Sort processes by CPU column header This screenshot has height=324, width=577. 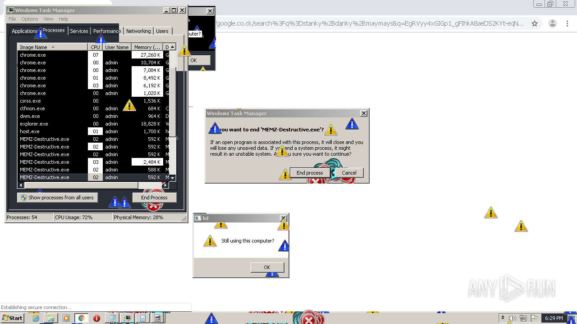pos(95,47)
